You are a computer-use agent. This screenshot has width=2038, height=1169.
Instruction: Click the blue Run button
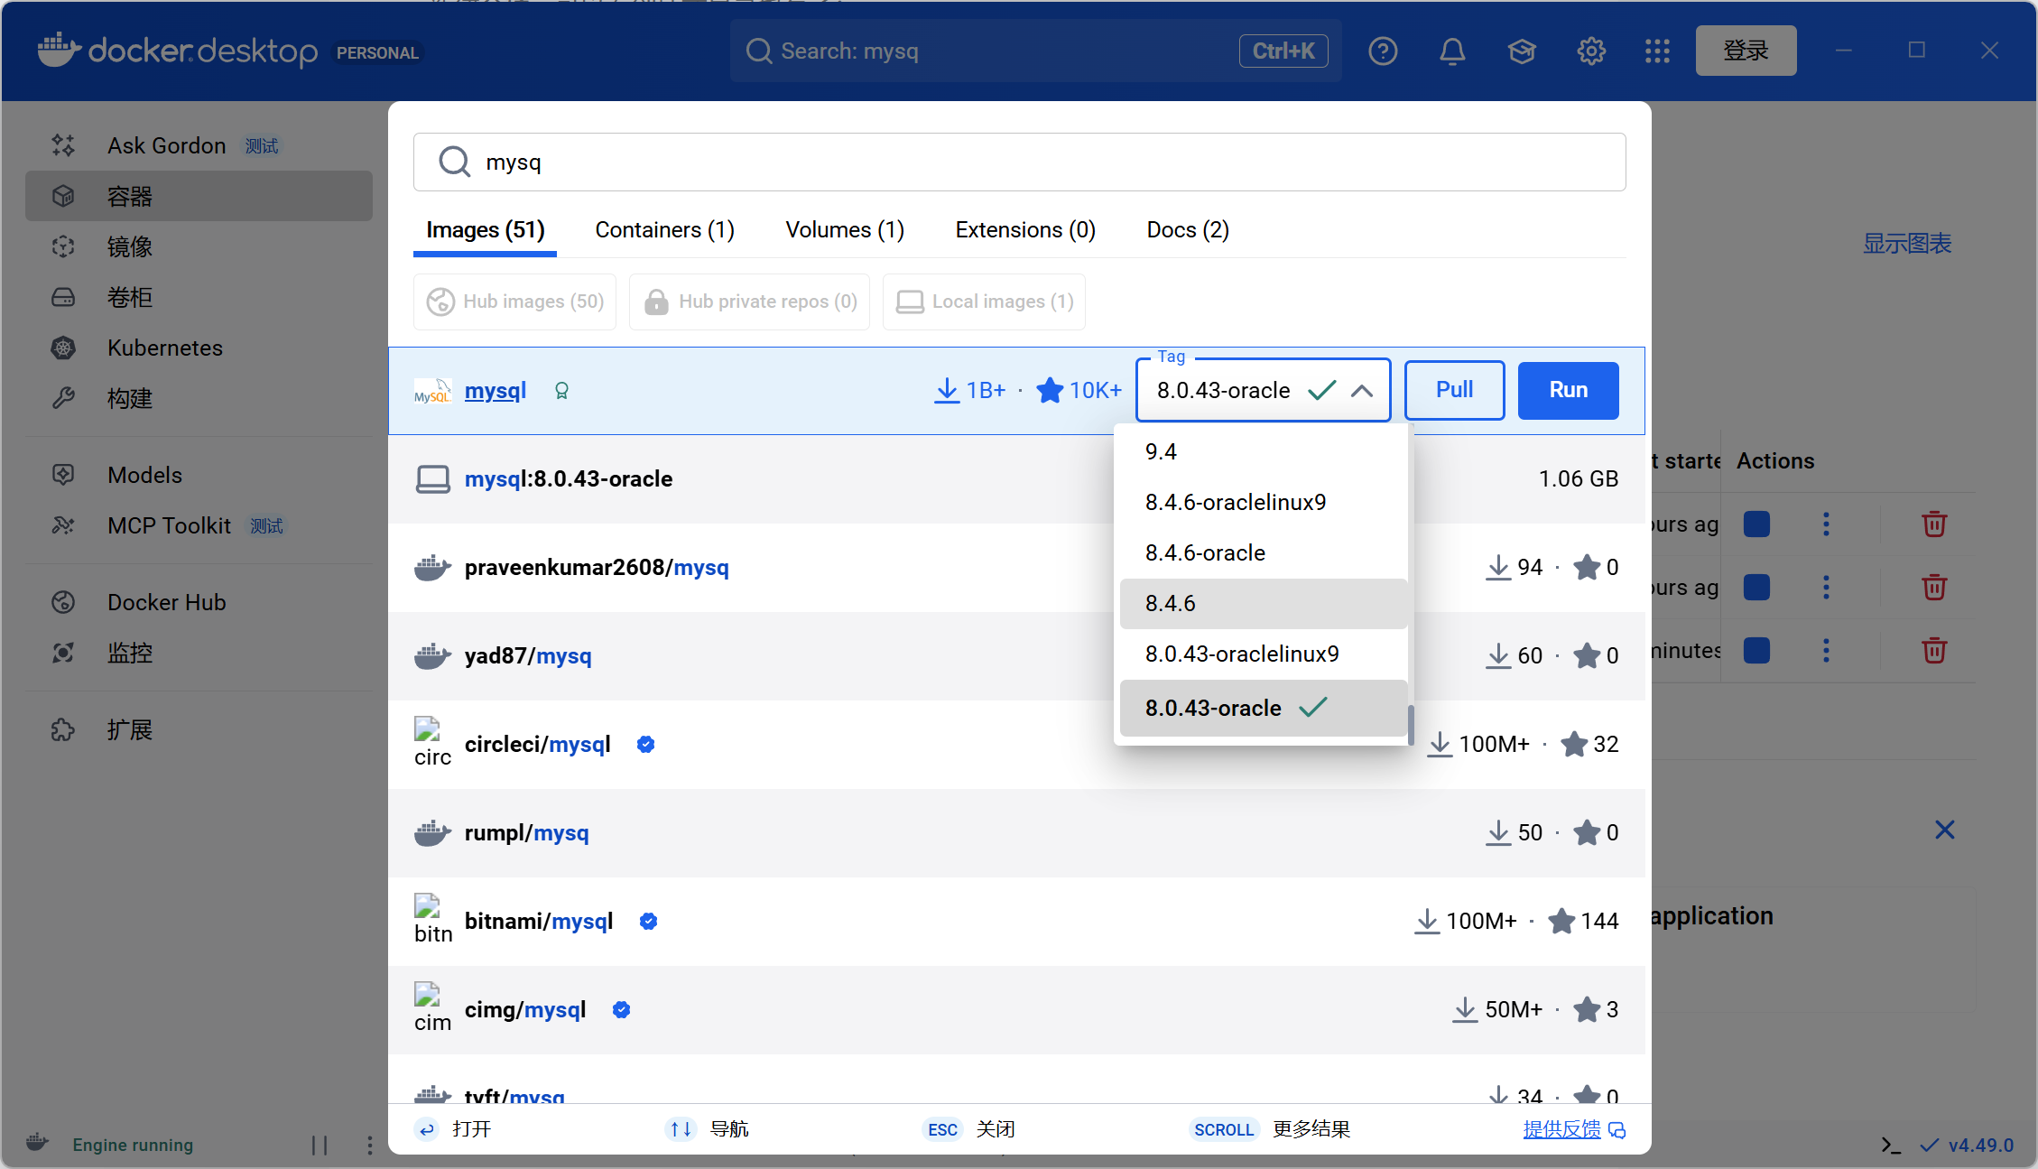pos(1568,390)
